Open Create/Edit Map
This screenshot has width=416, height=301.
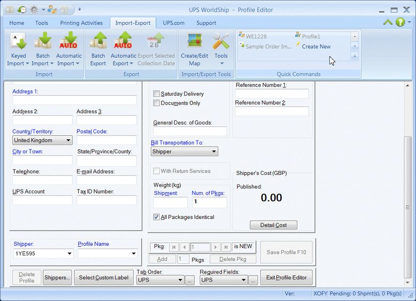194,49
